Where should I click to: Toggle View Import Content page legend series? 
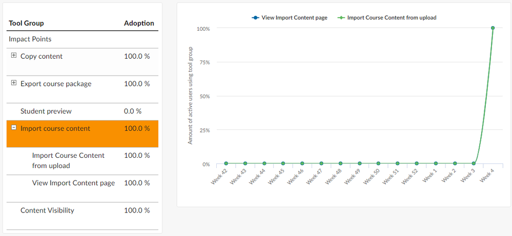(x=290, y=17)
